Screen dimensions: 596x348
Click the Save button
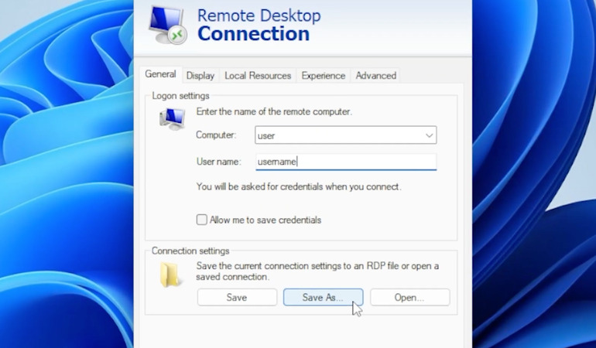coord(237,297)
